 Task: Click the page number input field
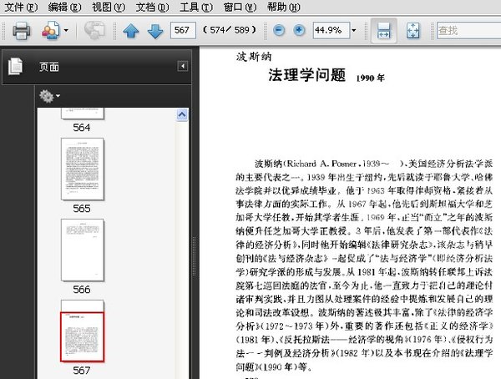click(x=182, y=31)
